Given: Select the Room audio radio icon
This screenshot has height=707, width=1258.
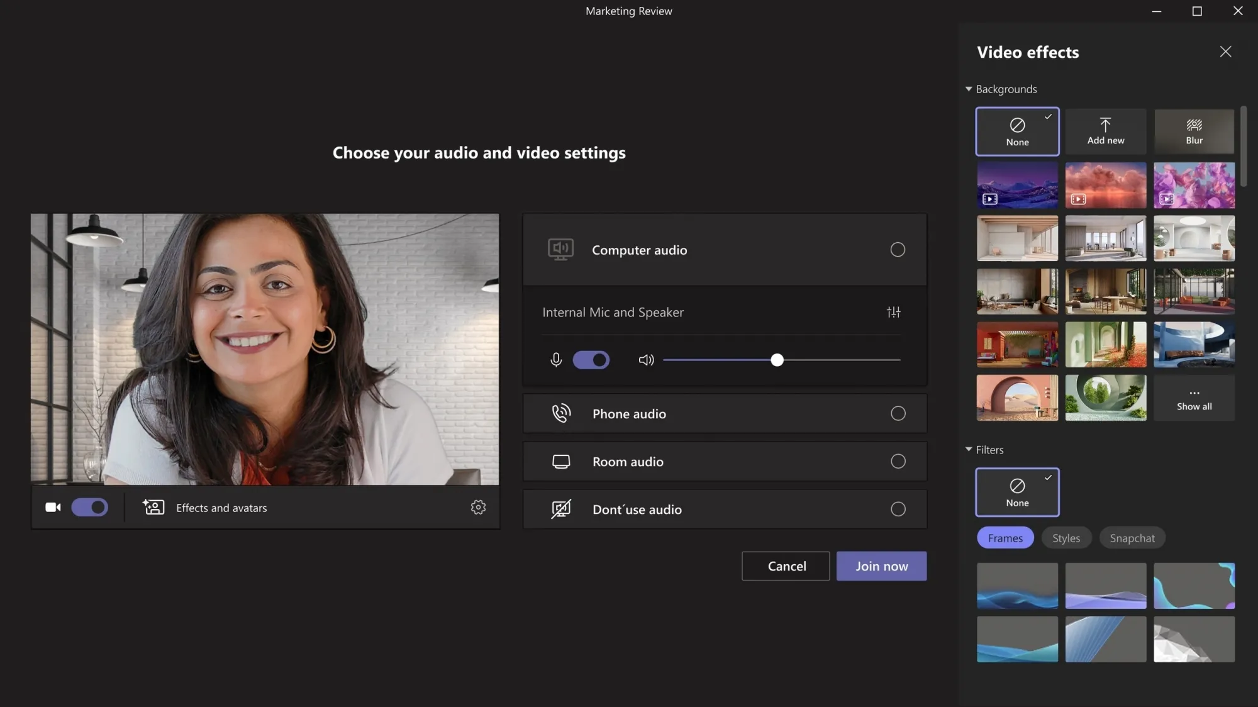Looking at the screenshot, I should [899, 460].
